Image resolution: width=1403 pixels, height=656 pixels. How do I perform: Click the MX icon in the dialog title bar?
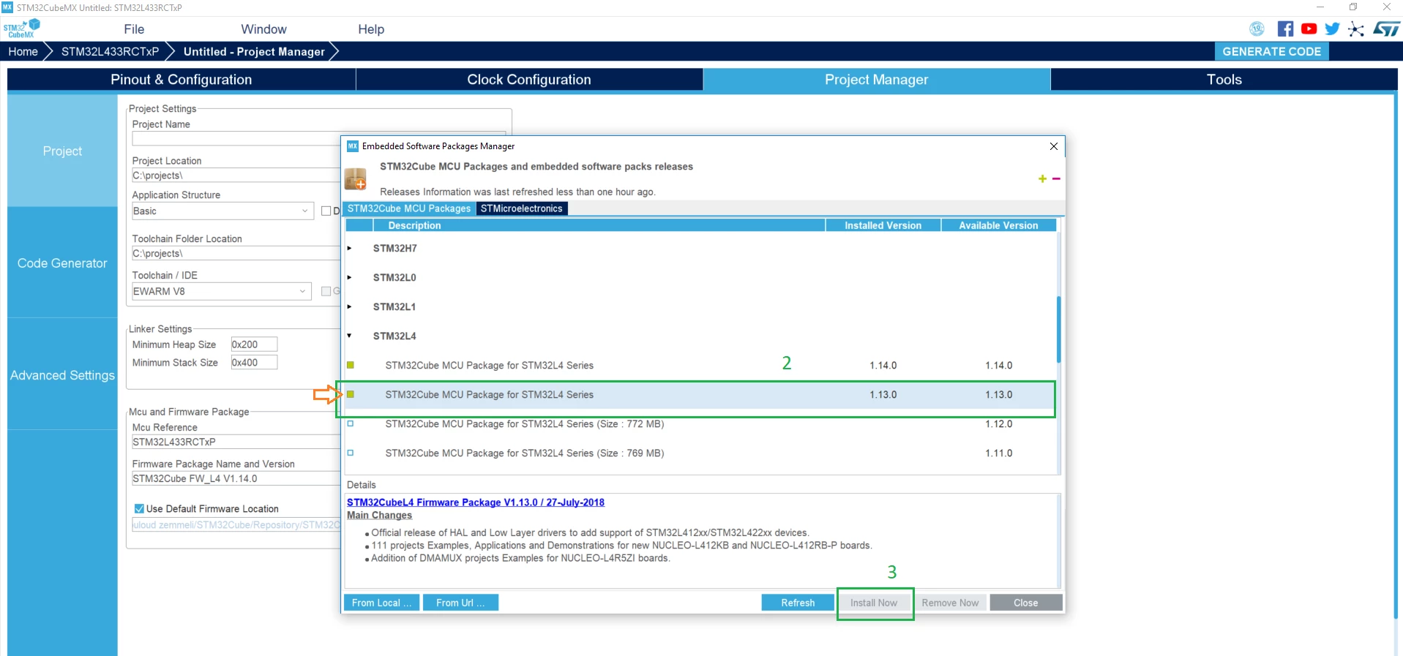(352, 146)
